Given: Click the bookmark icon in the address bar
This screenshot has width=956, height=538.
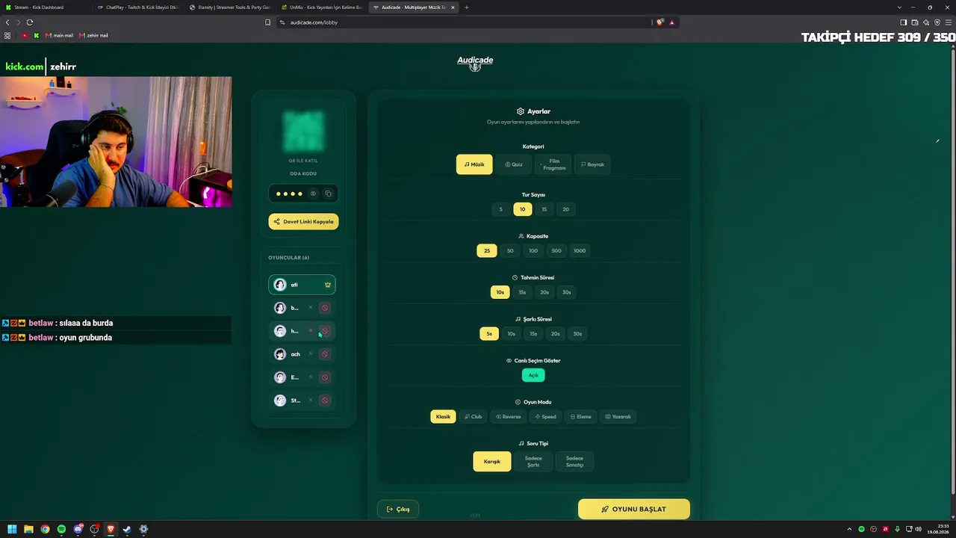Looking at the screenshot, I should (267, 22).
